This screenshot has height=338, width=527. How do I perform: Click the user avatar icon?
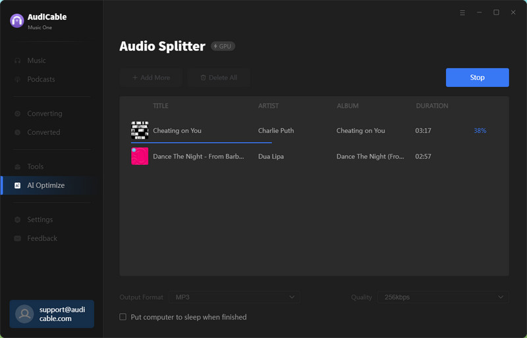coord(24,314)
